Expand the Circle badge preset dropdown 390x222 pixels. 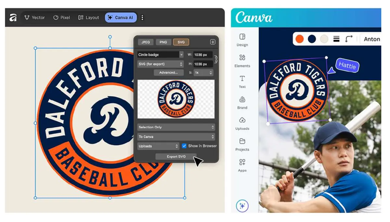181,55
